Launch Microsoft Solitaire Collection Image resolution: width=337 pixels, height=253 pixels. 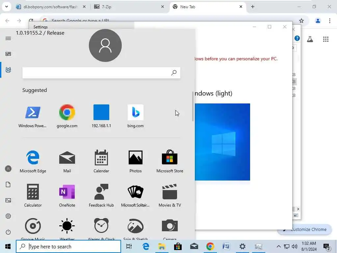point(135,195)
